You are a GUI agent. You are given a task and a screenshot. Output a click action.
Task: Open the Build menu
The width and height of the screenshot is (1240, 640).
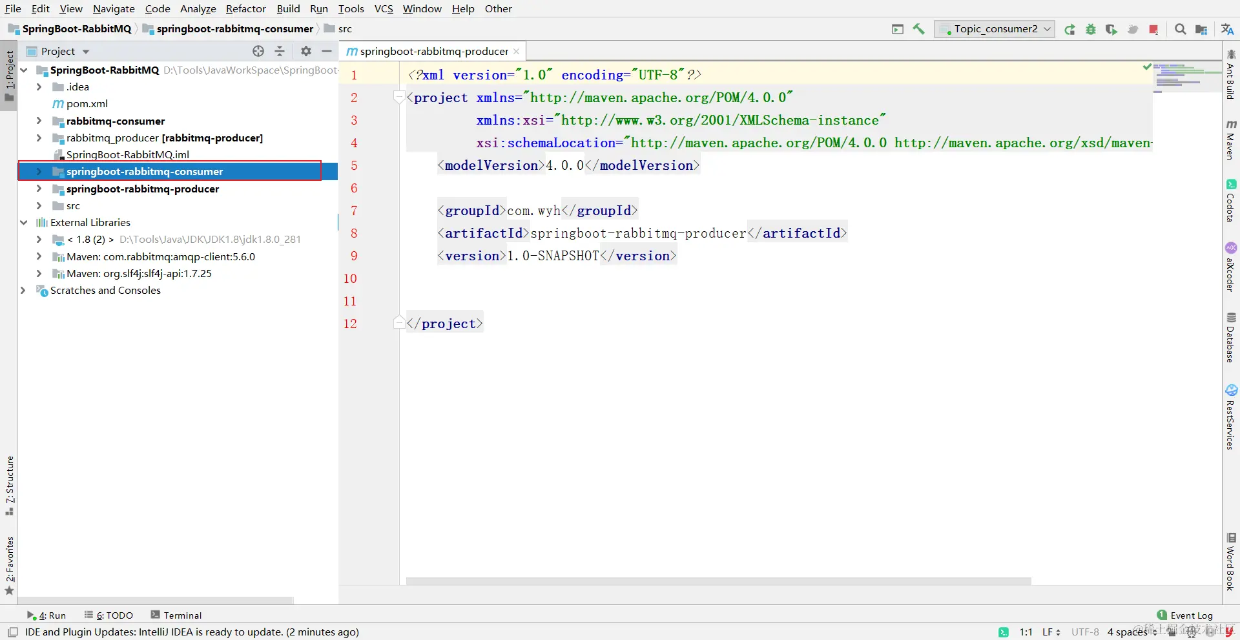pyautogui.click(x=288, y=8)
